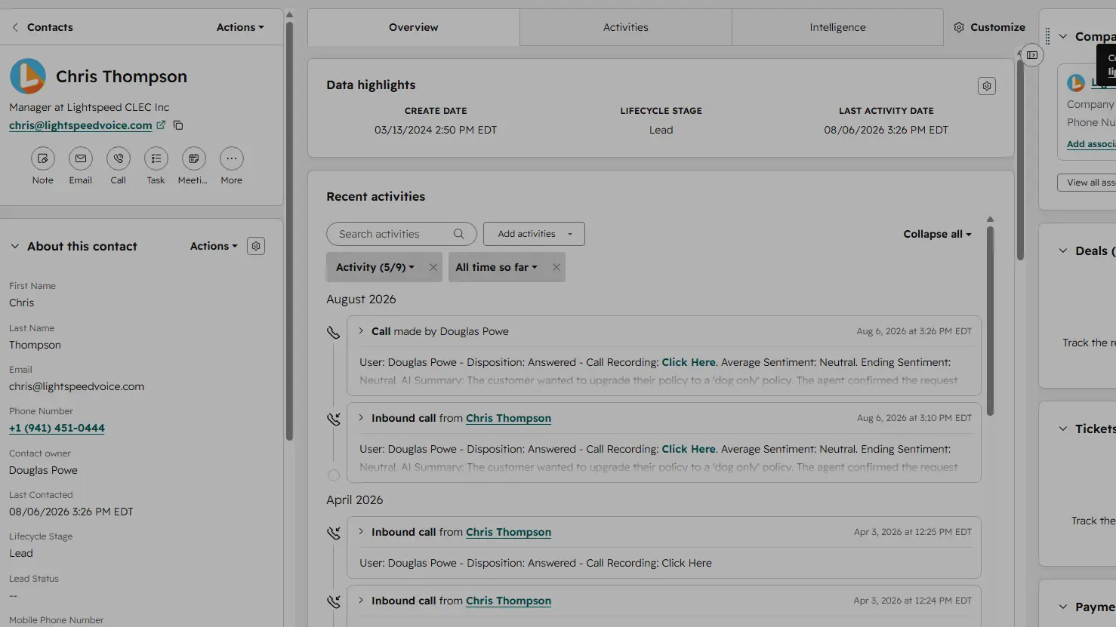Click Last Contacted value 08/06/2026 3:26 PM EDT
This screenshot has width=1116, height=627.
click(x=71, y=512)
